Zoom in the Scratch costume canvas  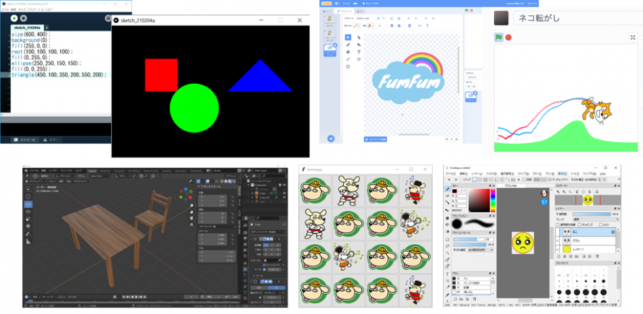click(457, 139)
